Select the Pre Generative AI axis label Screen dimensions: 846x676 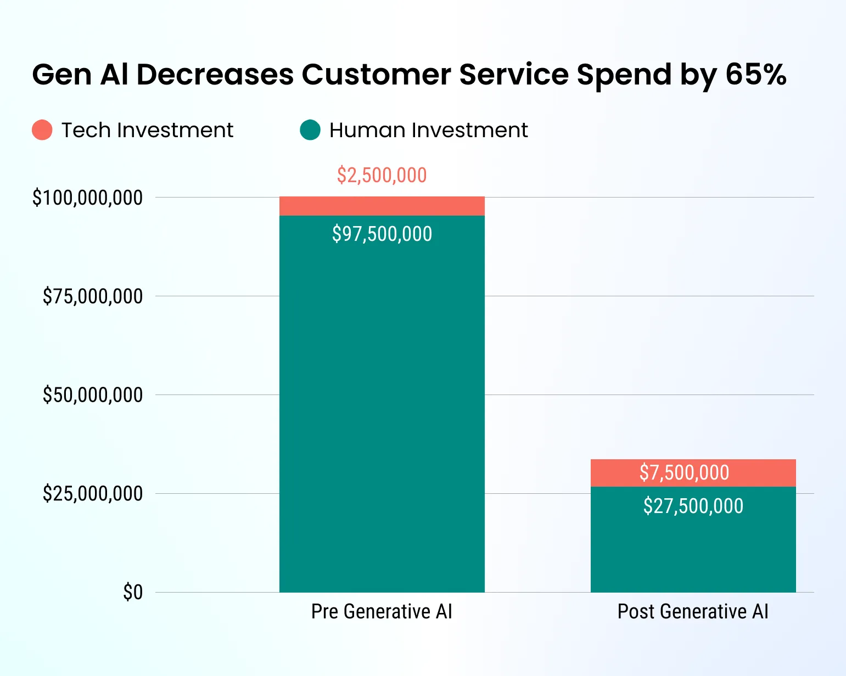(382, 611)
